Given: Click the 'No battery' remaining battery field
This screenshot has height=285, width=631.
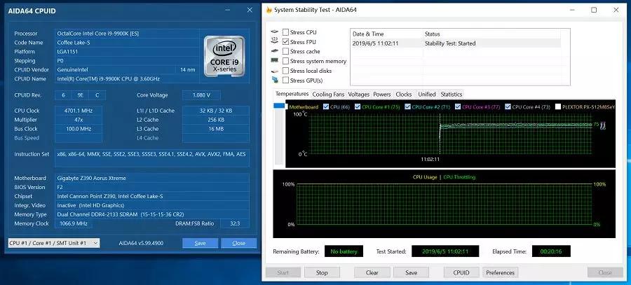Looking at the screenshot, I should point(344,251).
